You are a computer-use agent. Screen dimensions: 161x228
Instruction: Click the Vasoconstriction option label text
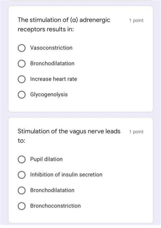(x=51, y=48)
